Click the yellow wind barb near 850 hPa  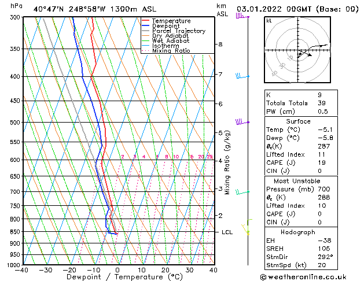(245, 230)
